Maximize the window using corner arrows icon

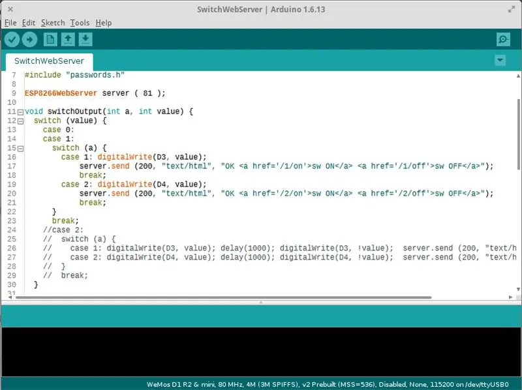512,9
